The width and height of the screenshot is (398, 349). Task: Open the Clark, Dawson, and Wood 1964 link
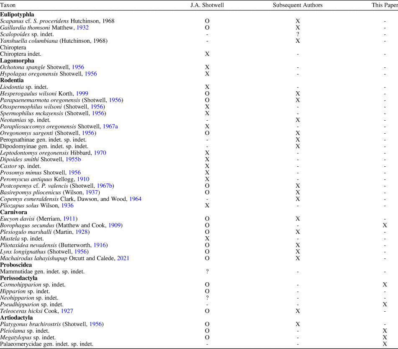click(135, 199)
